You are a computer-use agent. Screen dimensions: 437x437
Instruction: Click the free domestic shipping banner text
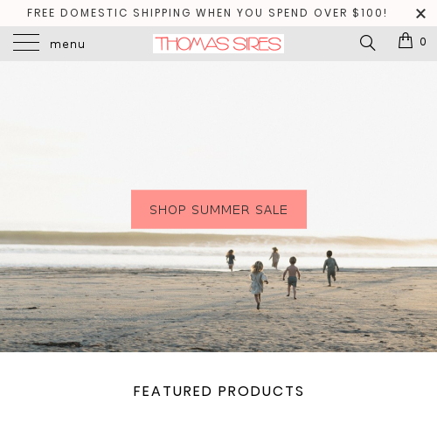tap(207, 13)
